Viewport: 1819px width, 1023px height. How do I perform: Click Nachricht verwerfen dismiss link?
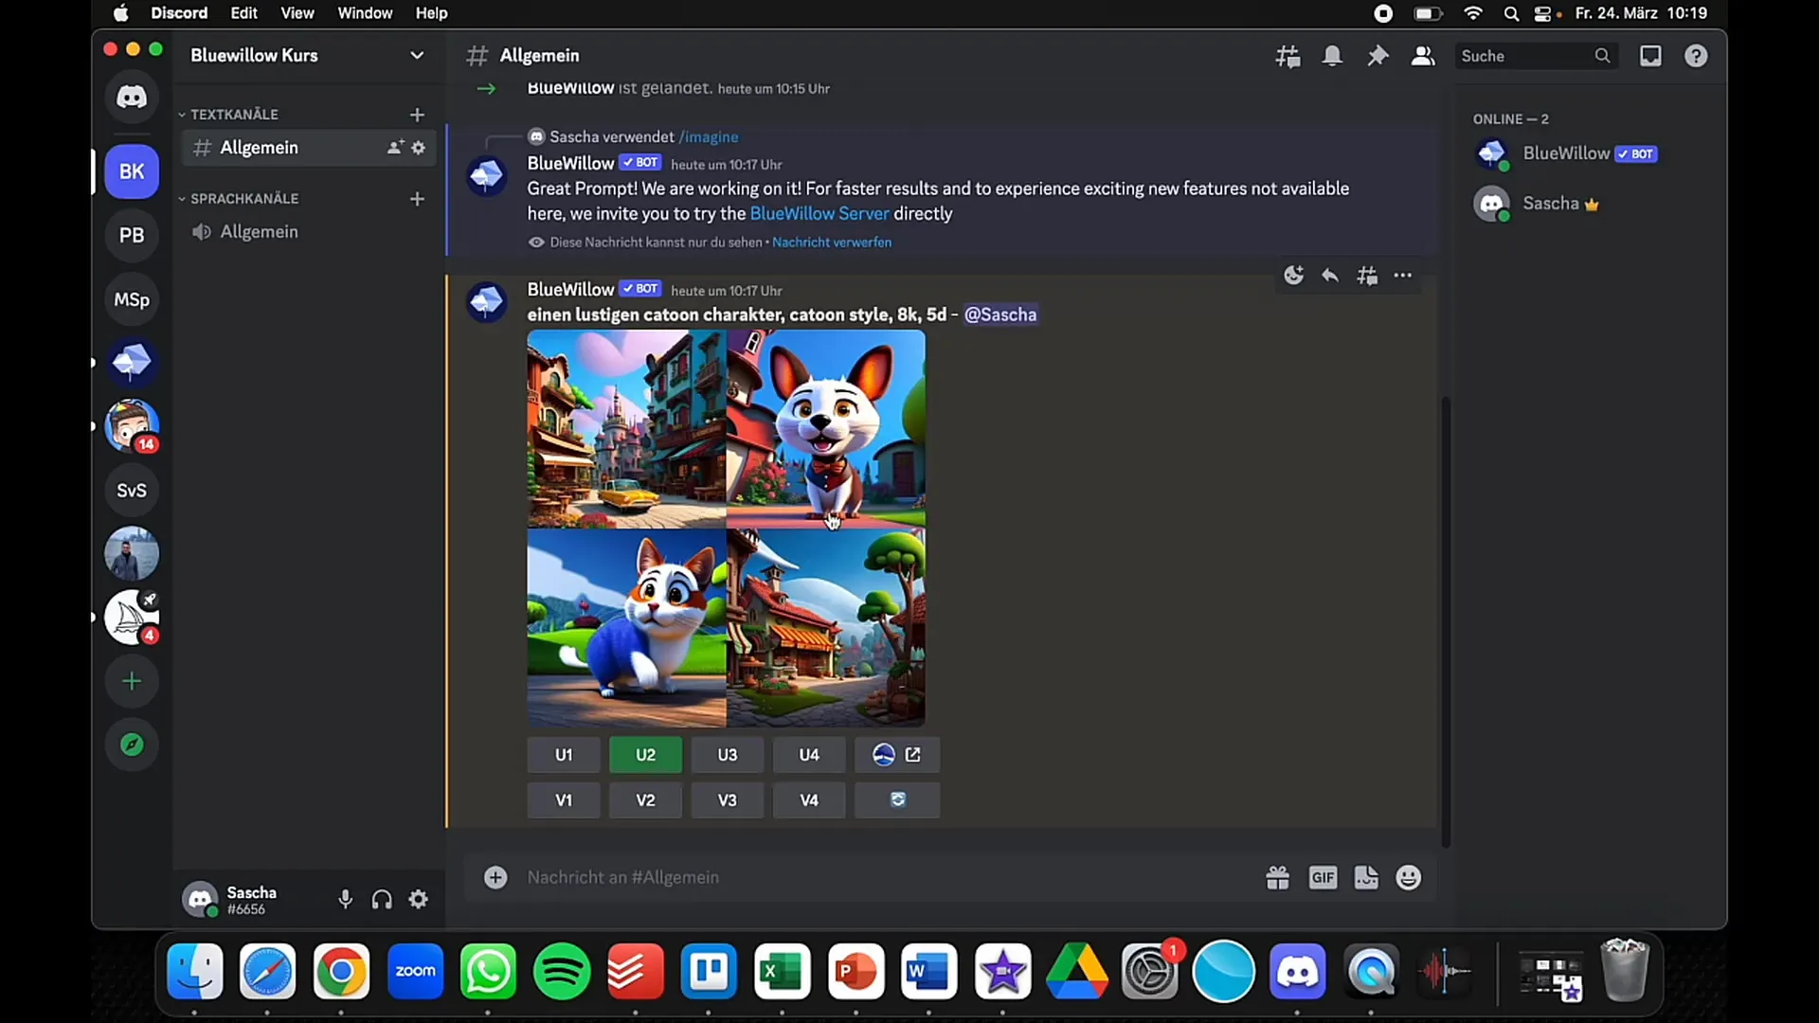pos(831,242)
